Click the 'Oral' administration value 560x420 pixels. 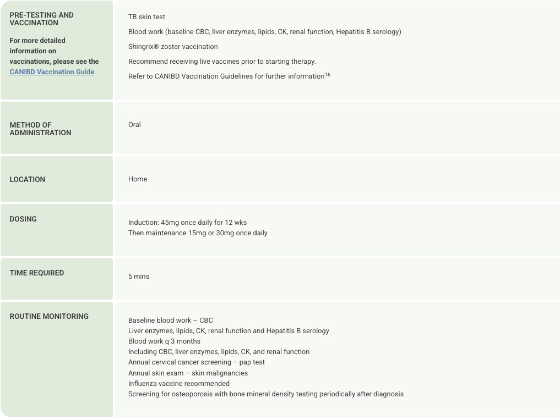click(134, 125)
